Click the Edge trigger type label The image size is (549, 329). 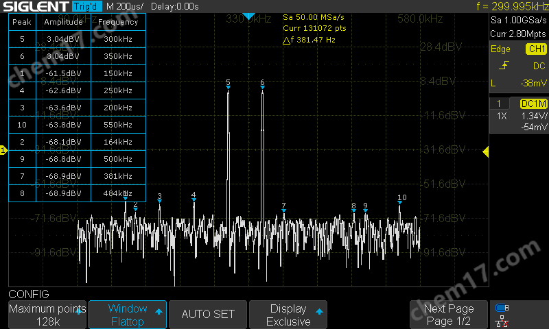click(500, 49)
